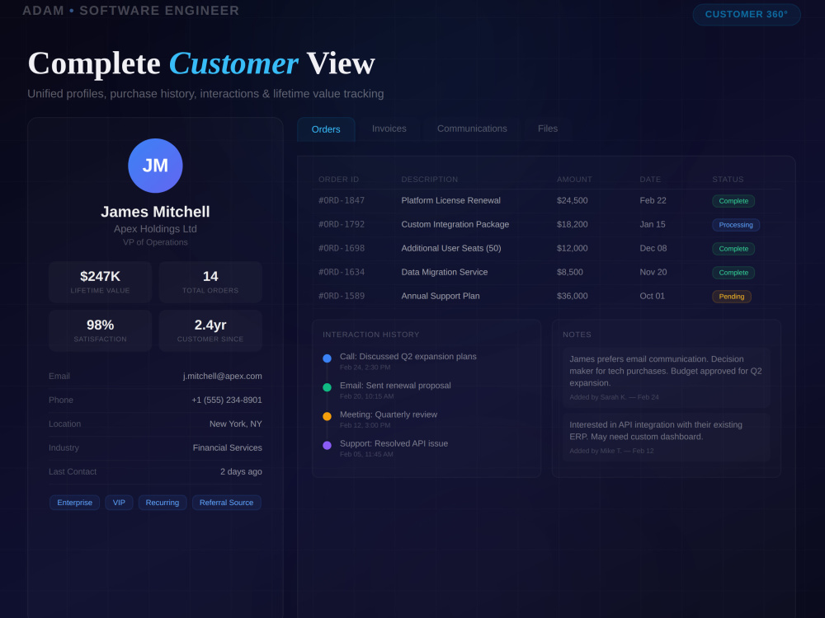Click the James Mitchell name heading

(x=155, y=212)
